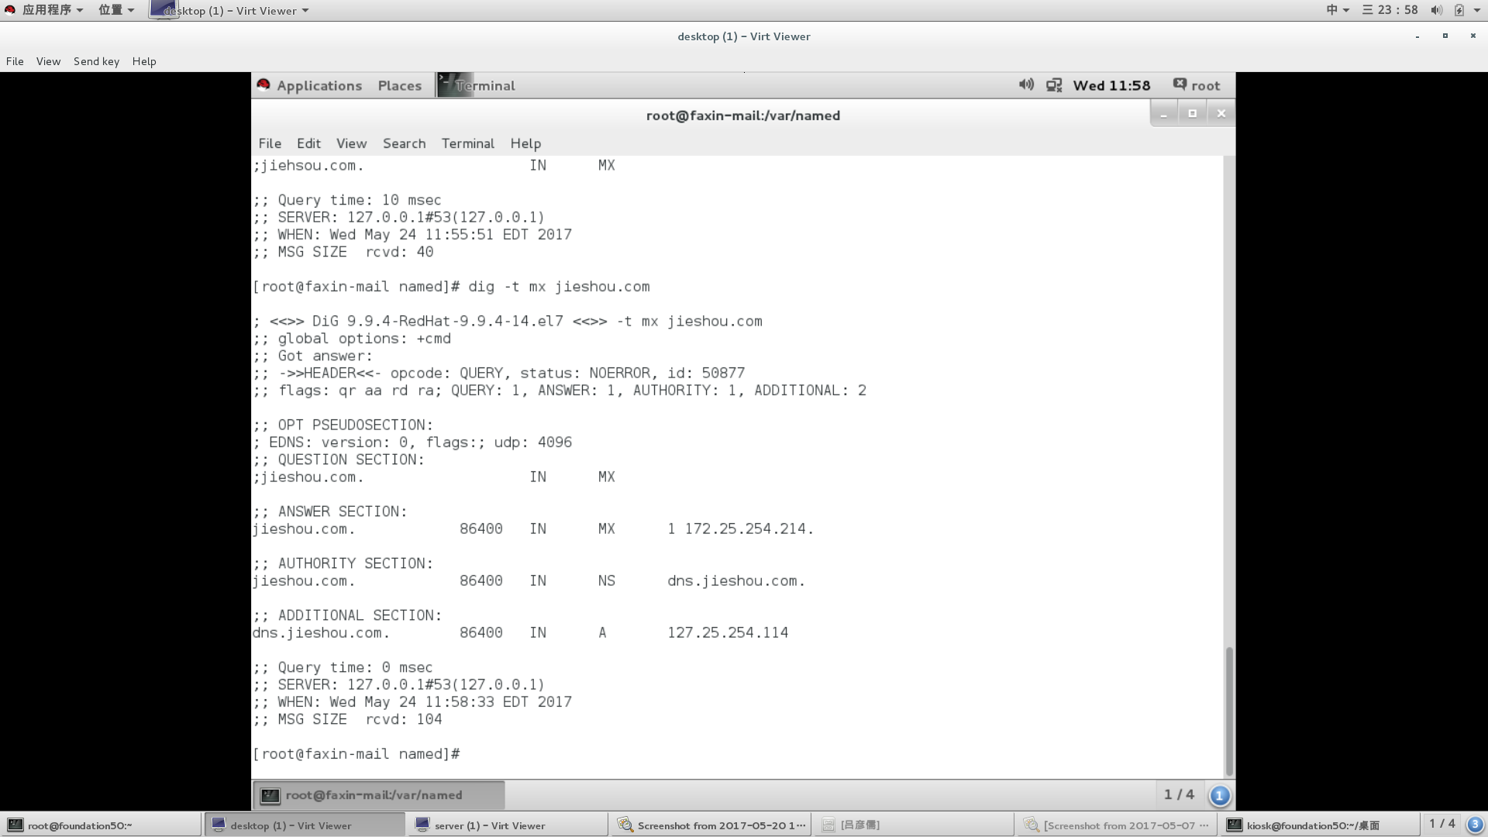Image resolution: width=1488 pixels, height=837 pixels.
Task: Maximize the root@faxin-mail terminal window
Action: click(1193, 114)
